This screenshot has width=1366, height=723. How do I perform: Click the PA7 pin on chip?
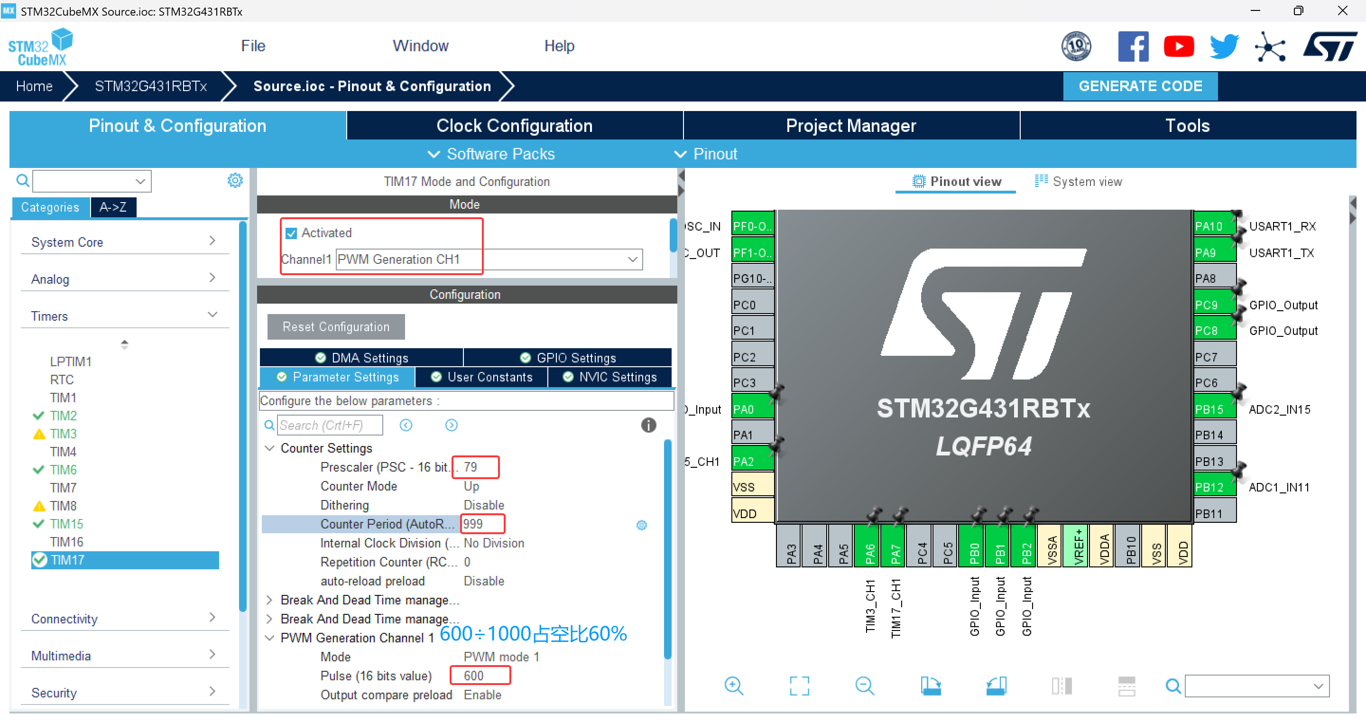click(x=894, y=545)
